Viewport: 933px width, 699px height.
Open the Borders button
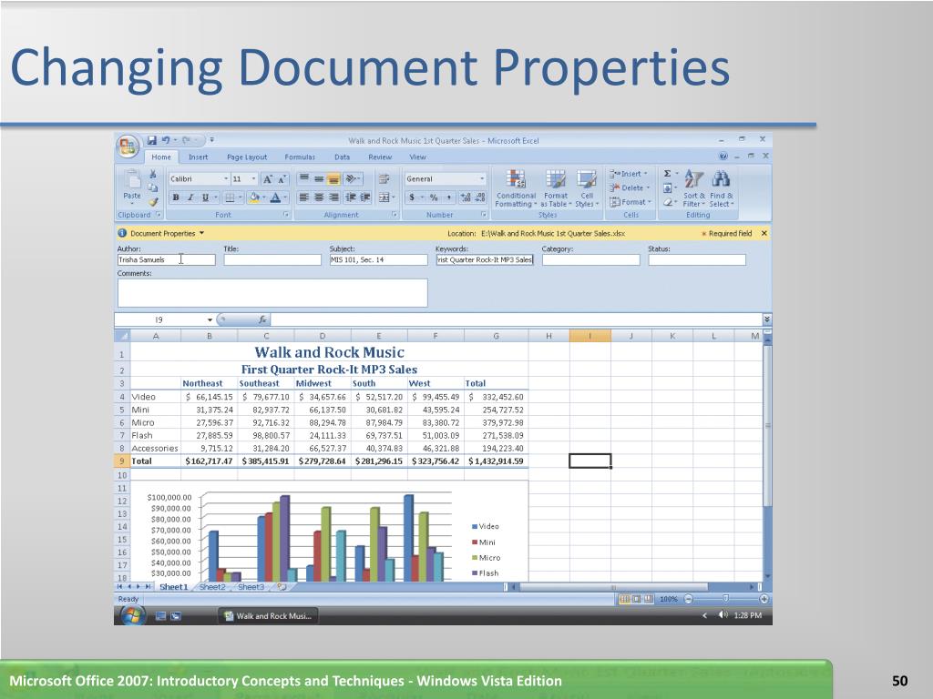pos(230,198)
